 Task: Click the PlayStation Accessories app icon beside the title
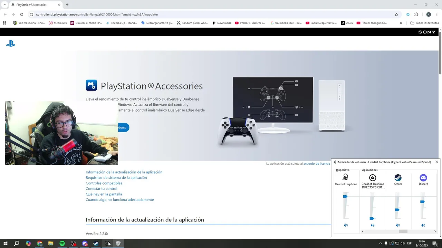92,85
